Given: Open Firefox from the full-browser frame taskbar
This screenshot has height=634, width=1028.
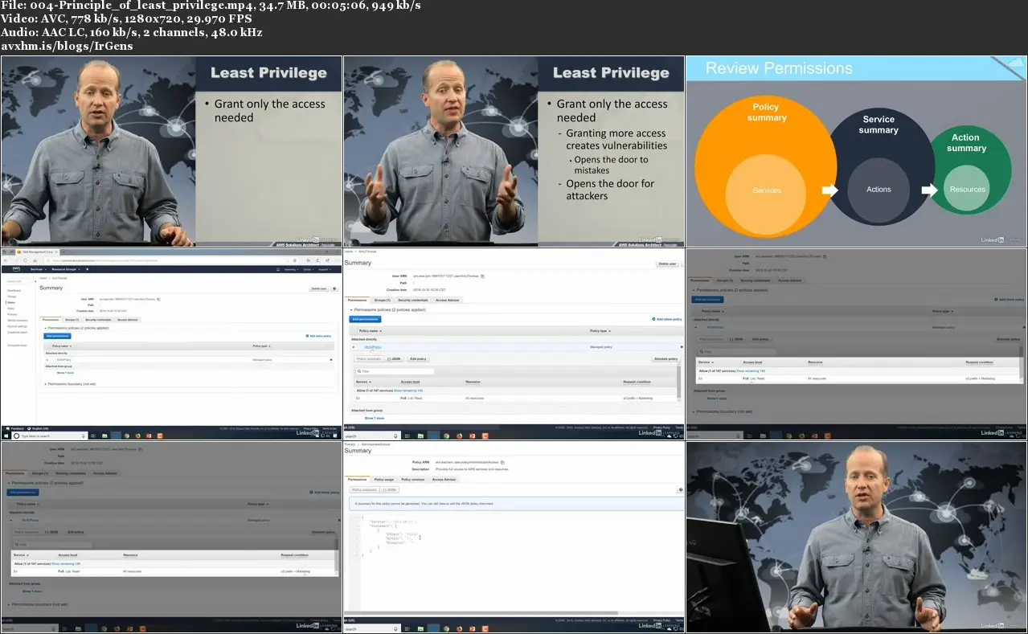Looking at the screenshot, I should click(x=137, y=435).
